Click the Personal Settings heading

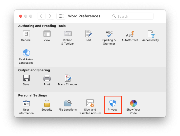coord(33,95)
